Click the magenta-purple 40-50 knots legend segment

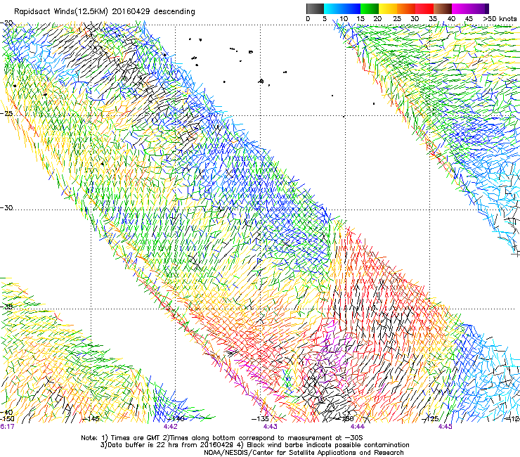pyautogui.click(x=470, y=8)
